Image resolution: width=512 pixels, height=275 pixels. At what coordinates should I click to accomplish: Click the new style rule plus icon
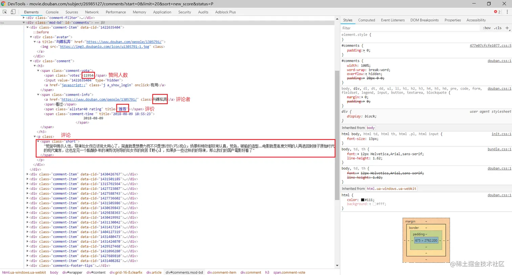[x=507, y=28]
